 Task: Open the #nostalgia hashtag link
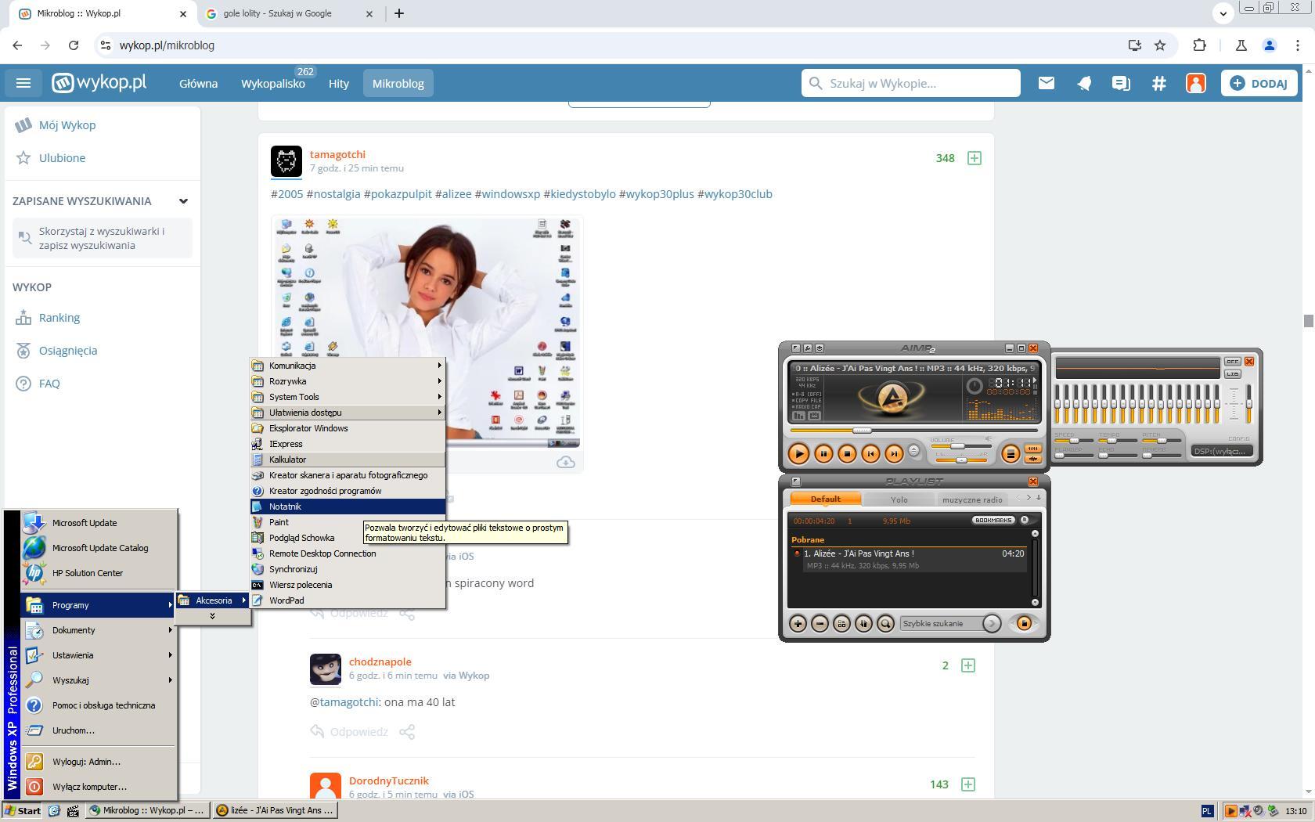point(333,194)
